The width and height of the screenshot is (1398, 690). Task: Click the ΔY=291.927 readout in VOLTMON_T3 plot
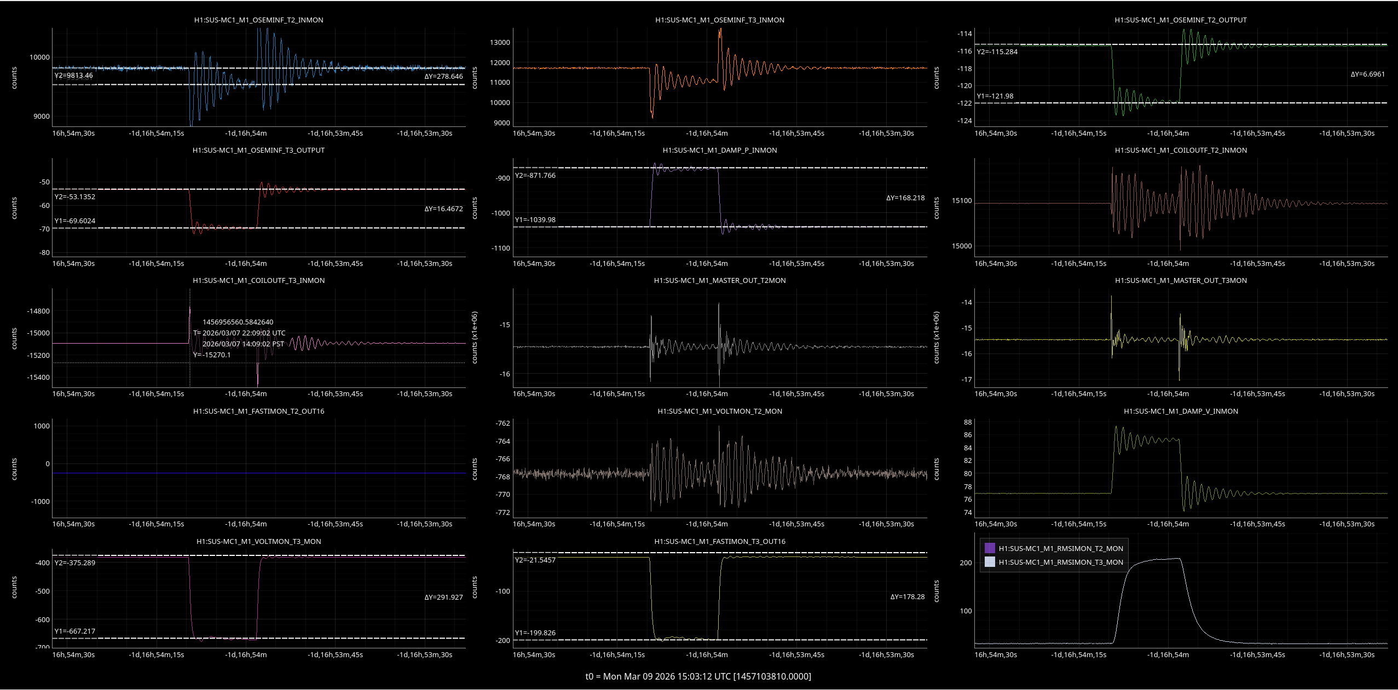(x=443, y=597)
